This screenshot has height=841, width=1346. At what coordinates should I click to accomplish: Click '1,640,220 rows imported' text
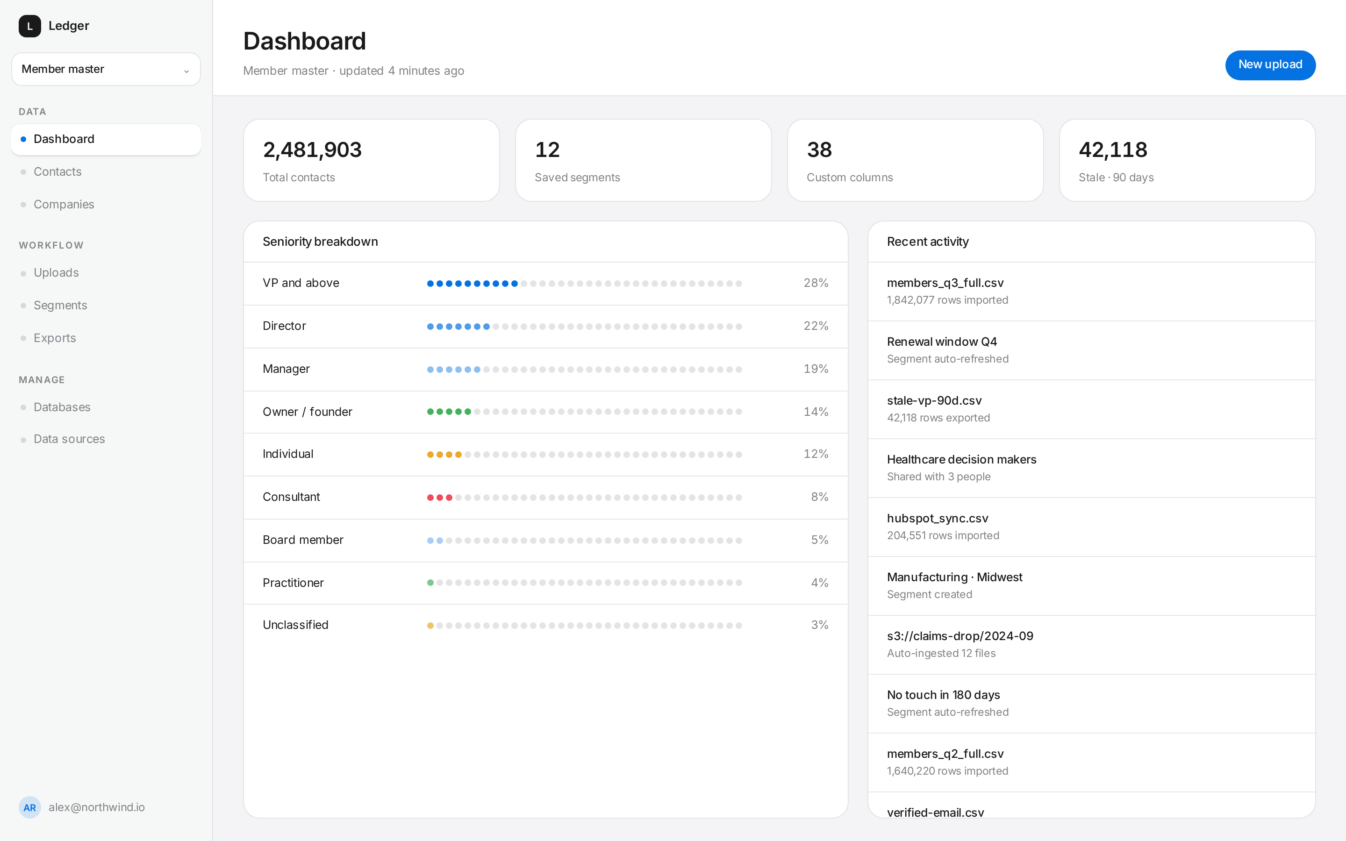coord(947,771)
